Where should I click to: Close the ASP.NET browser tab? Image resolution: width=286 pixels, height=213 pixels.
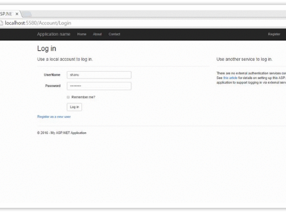pyautogui.click(x=17, y=14)
